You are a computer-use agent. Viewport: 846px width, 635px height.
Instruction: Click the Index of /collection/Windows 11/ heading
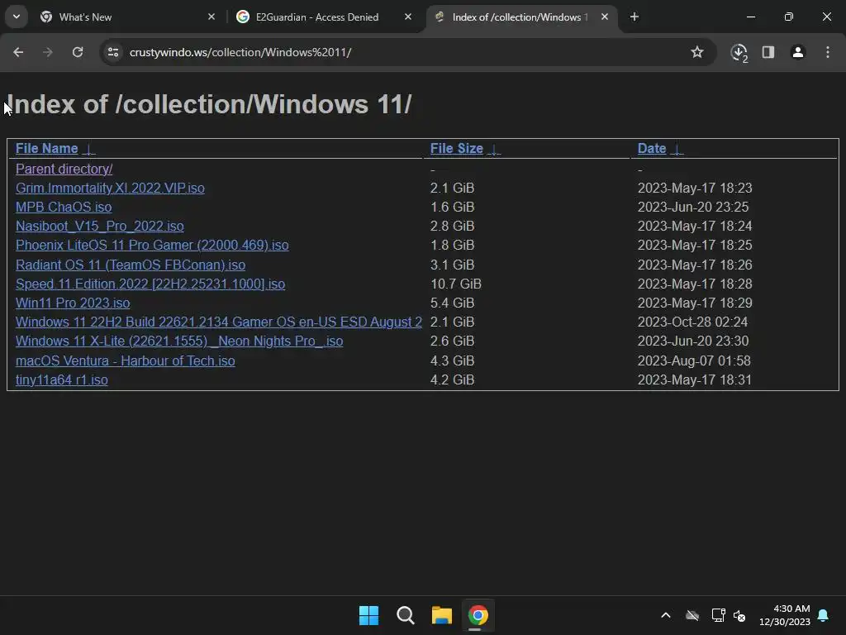209,104
